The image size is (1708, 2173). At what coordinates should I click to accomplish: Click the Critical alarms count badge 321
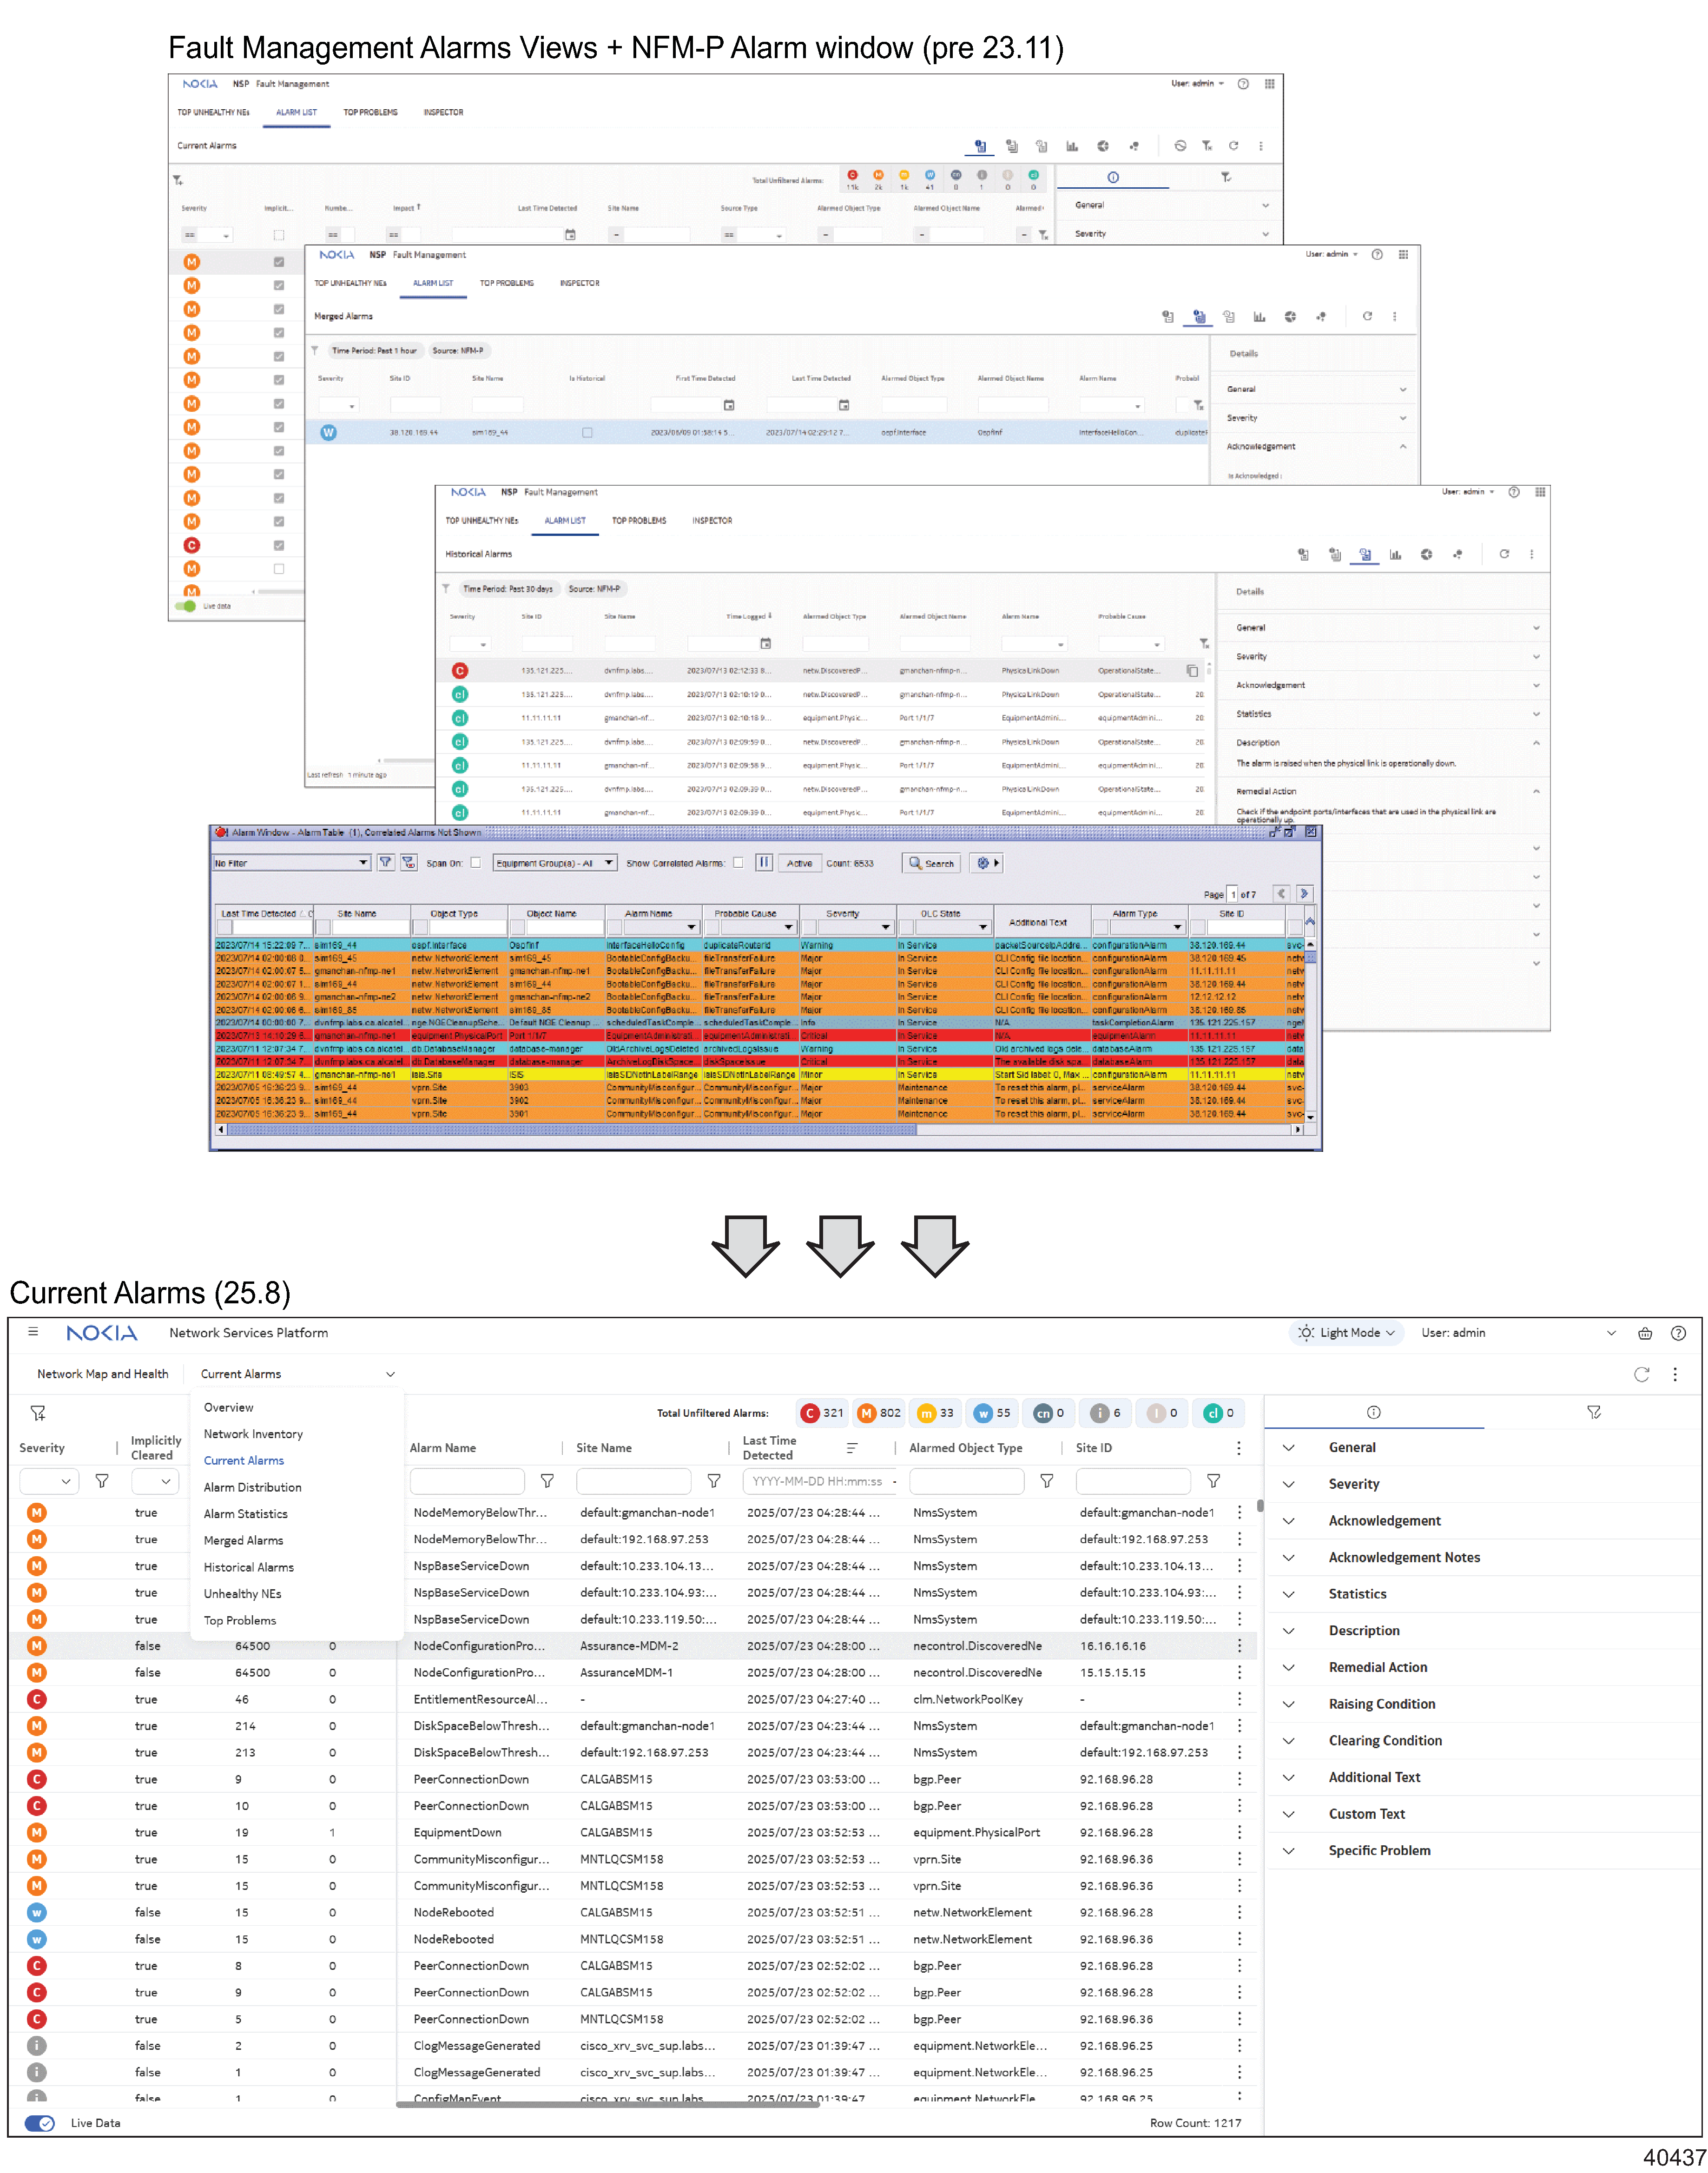pyautogui.click(x=822, y=1413)
